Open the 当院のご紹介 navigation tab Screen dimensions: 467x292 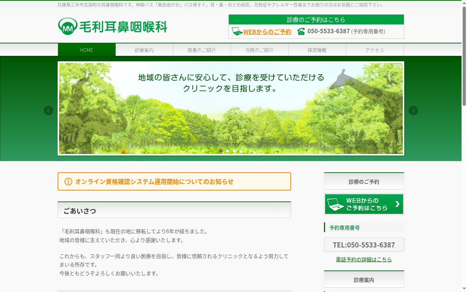pyautogui.click(x=259, y=50)
